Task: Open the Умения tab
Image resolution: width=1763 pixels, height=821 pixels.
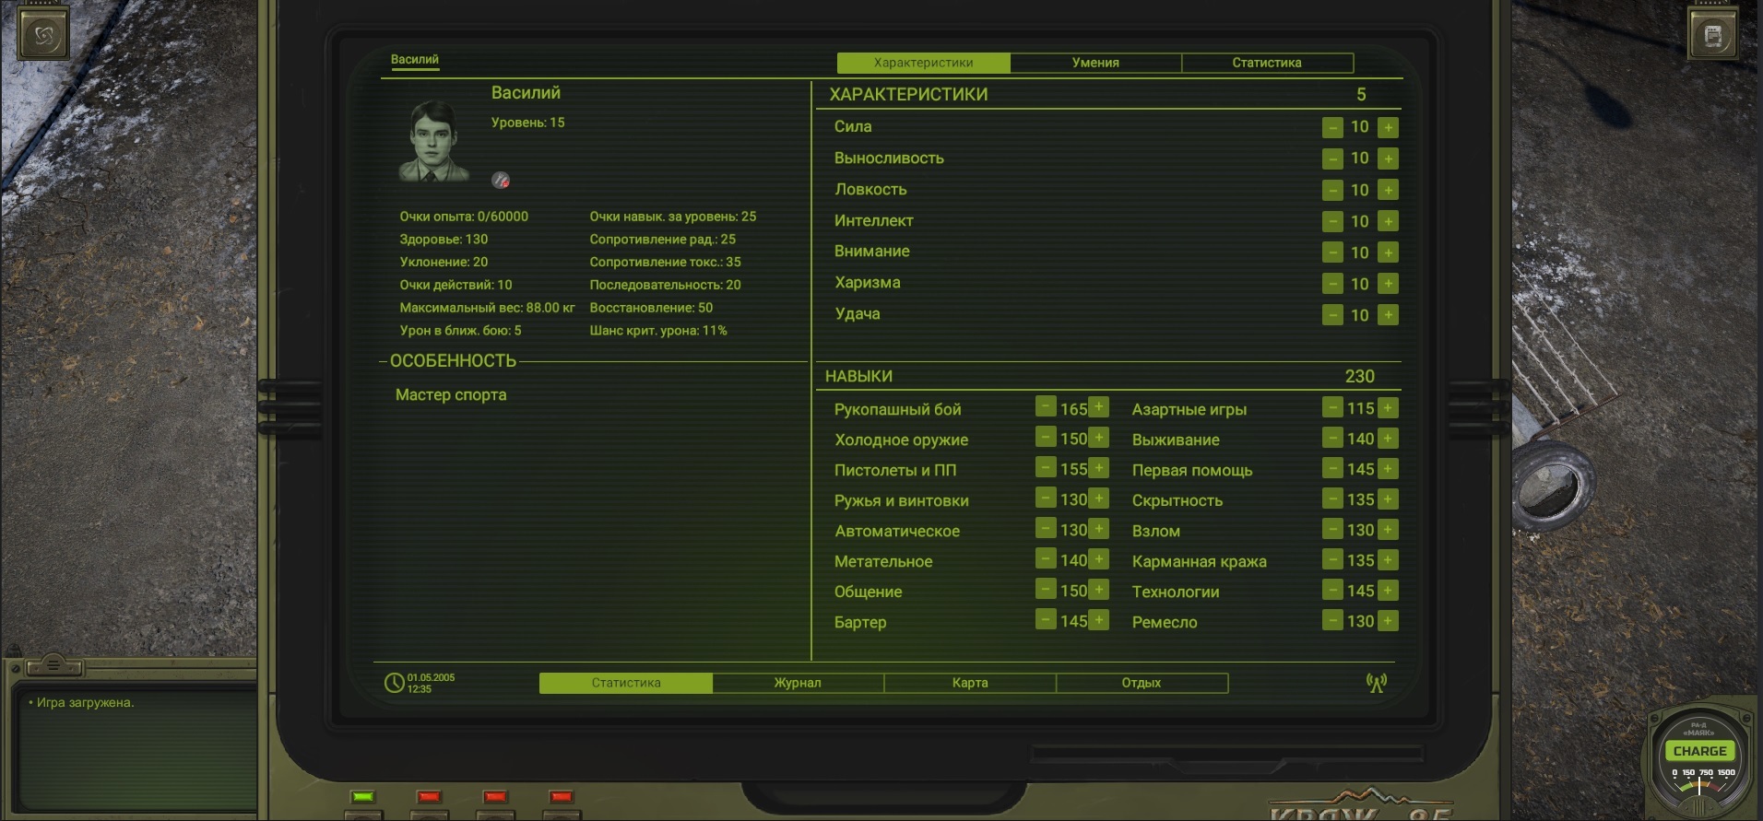Action: pos(1095,63)
